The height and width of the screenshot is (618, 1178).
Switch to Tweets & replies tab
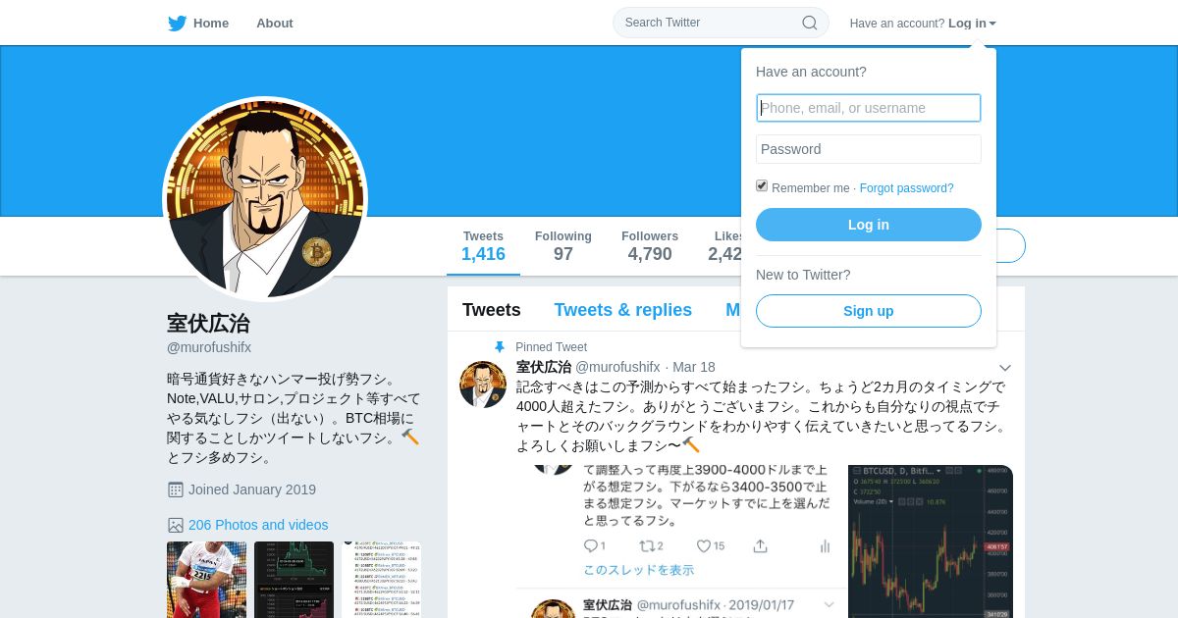coord(622,310)
